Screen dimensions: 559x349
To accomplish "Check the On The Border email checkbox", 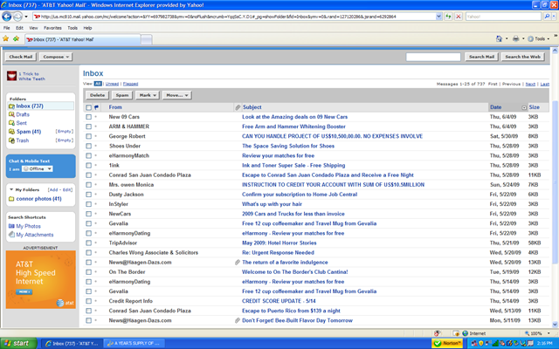I will click(88, 272).
